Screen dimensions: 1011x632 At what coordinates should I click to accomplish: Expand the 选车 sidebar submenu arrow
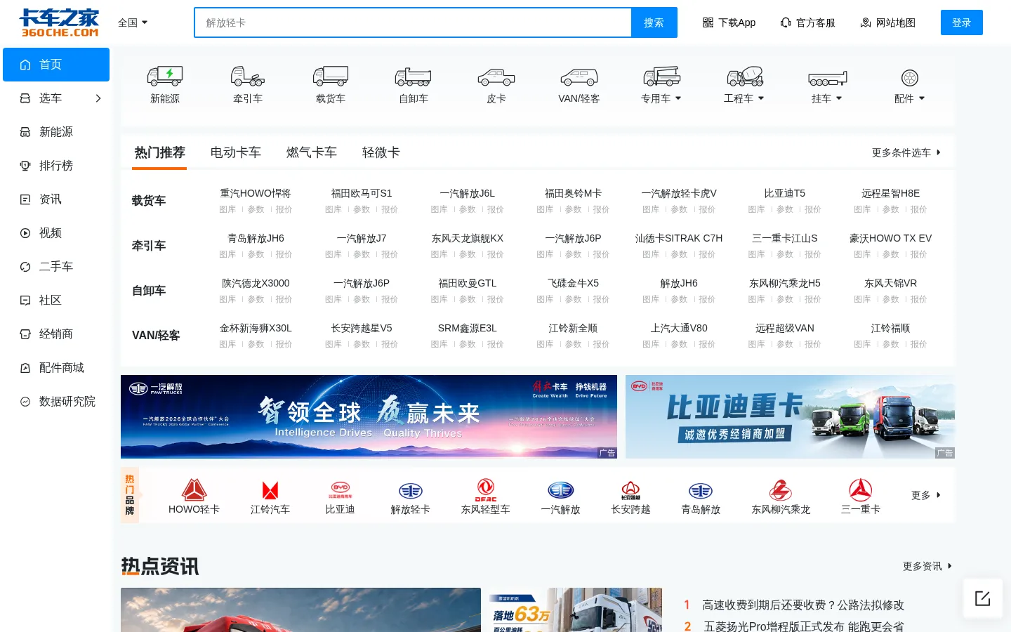click(x=98, y=98)
